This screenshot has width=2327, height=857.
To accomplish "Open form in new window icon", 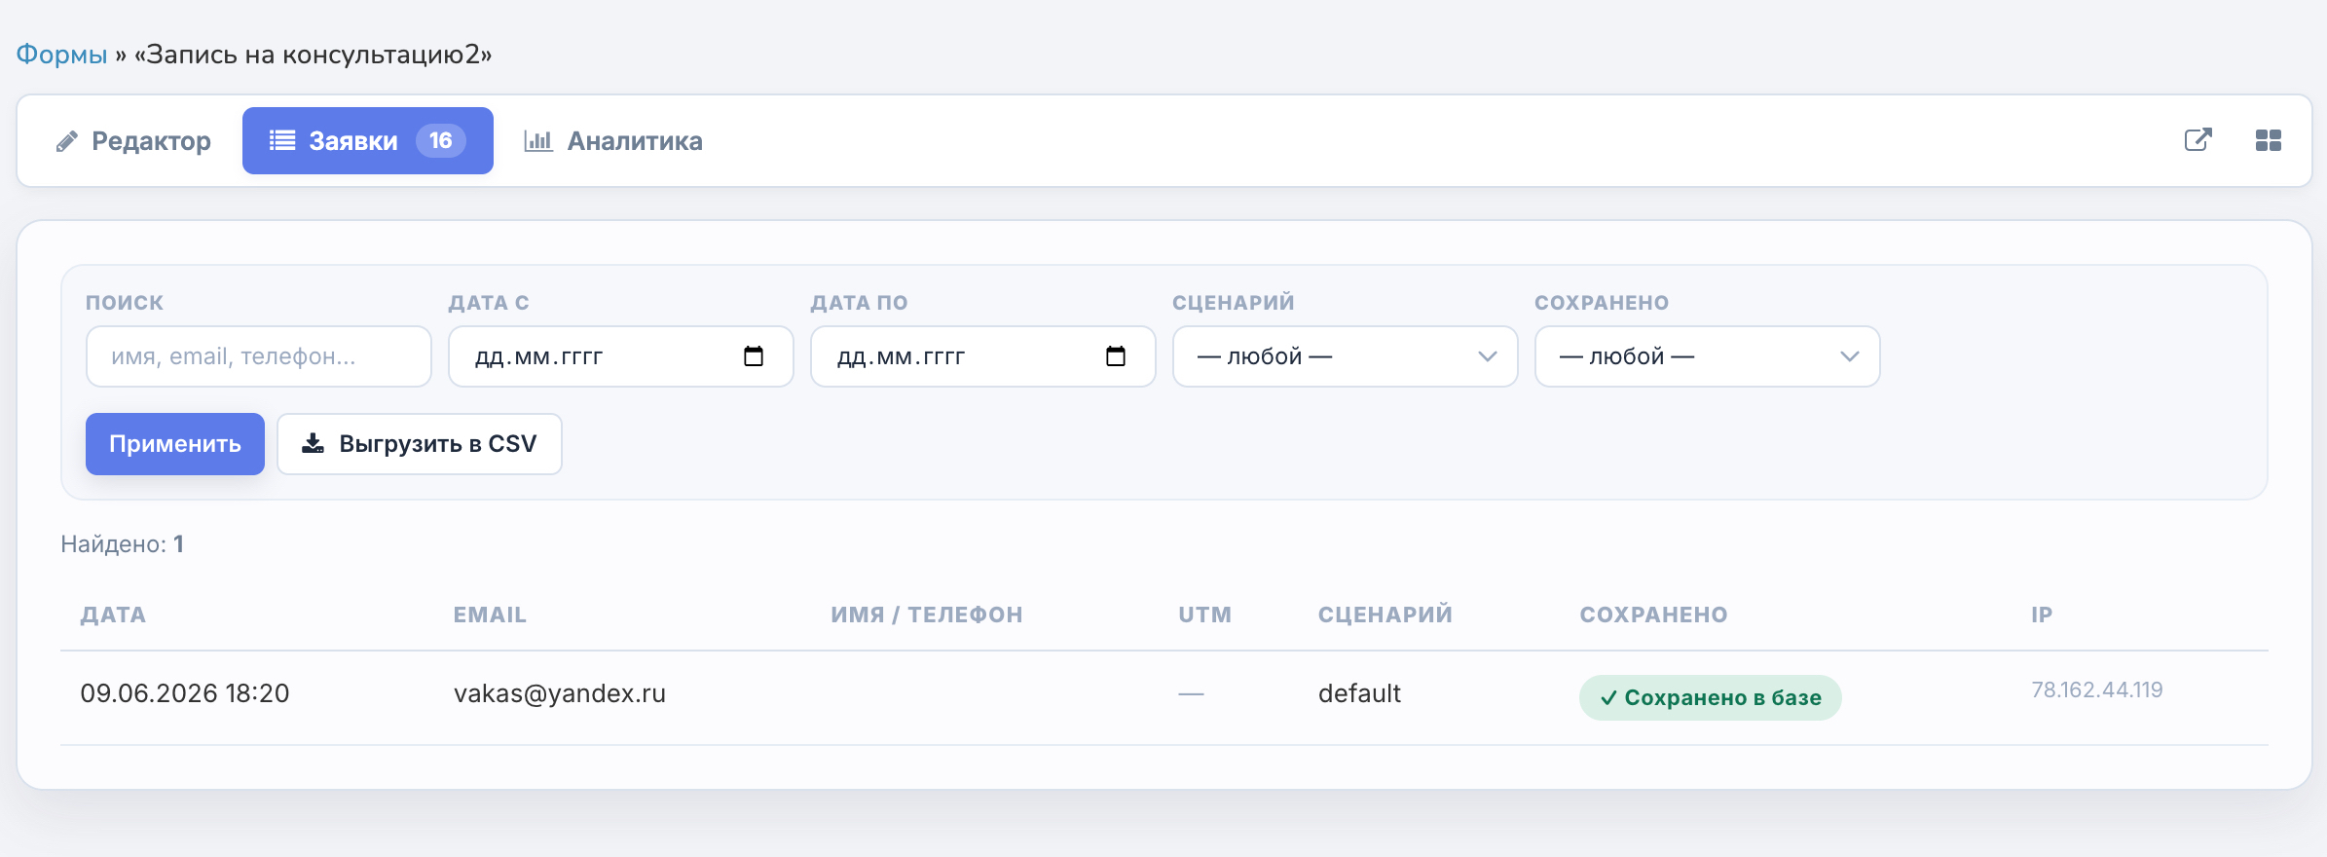I will click(2198, 140).
